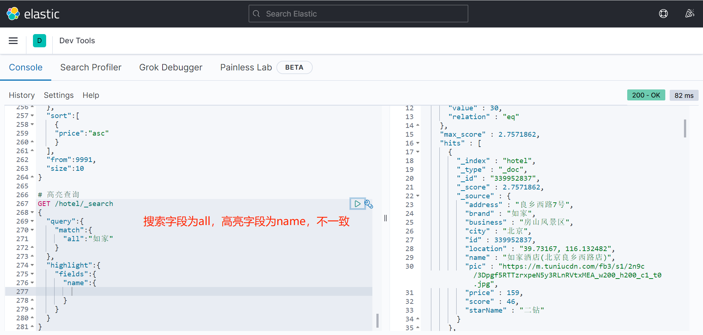Collapse the hit object at output line 17
Screen dimensions: 703x335
click(x=418, y=152)
